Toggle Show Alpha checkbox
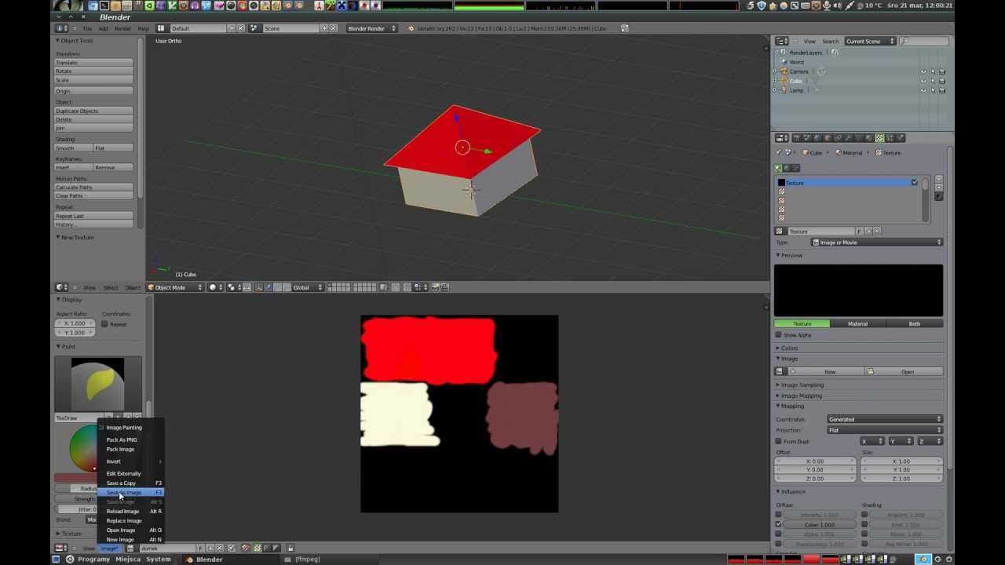 click(779, 335)
